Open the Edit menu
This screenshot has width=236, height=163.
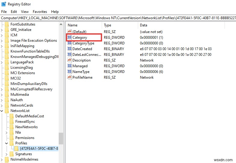pyautogui.click(x=14, y=12)
